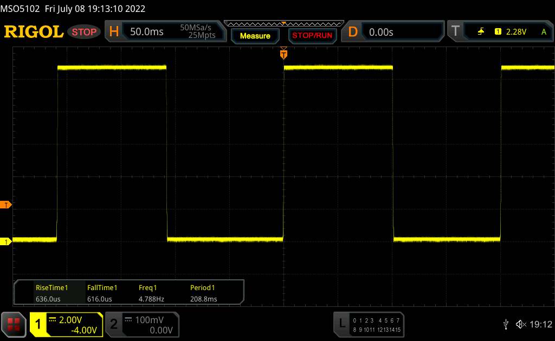Open the trigger T settings icon
This screenshot has width=555, height=341.
click(455, 31)
